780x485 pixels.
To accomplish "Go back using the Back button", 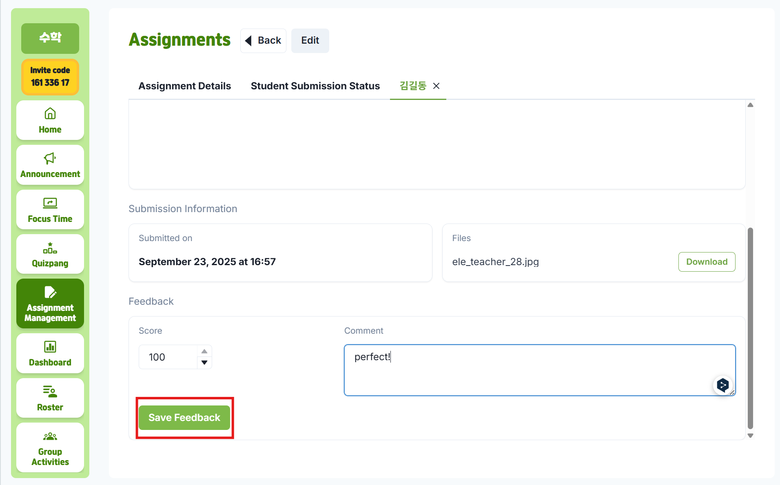I will [x=263, y=40].
